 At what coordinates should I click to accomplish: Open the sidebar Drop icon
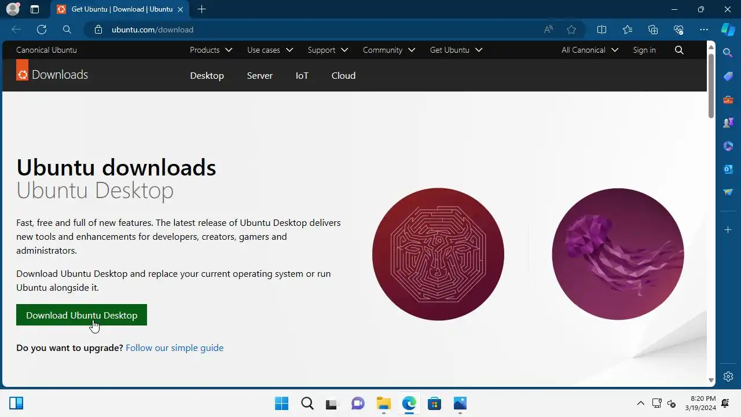[728, 192]
